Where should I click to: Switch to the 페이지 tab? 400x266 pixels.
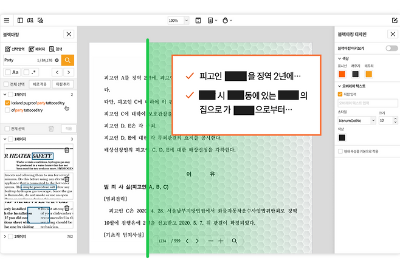click(36, 49)
